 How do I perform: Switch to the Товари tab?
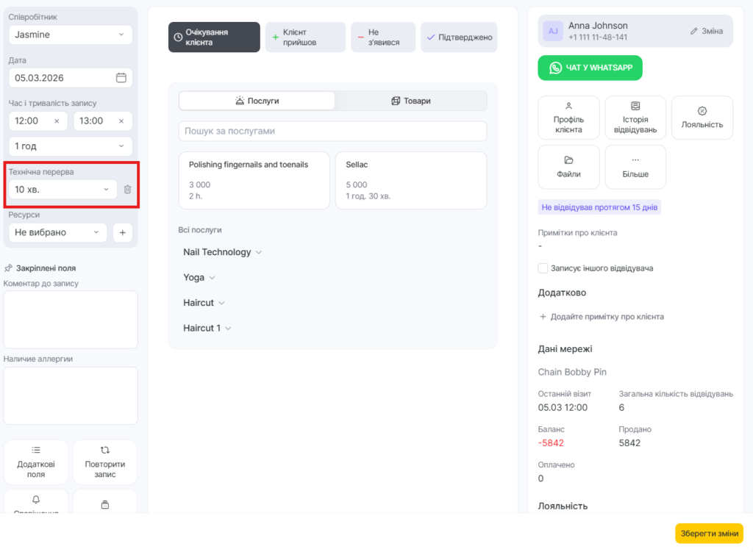411,101
